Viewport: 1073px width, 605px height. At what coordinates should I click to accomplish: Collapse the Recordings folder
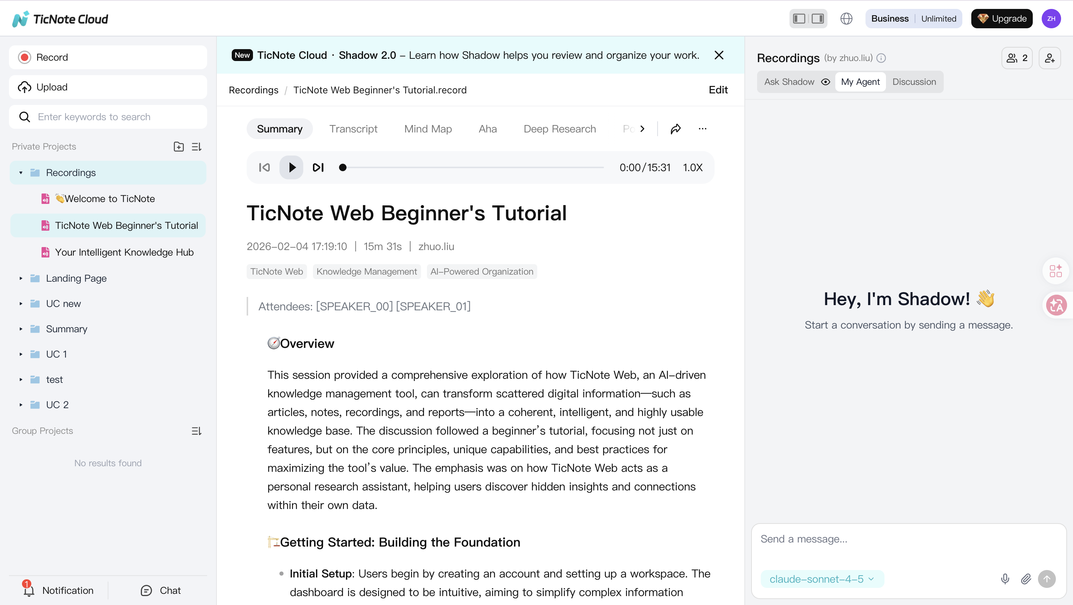click(20, 172)
